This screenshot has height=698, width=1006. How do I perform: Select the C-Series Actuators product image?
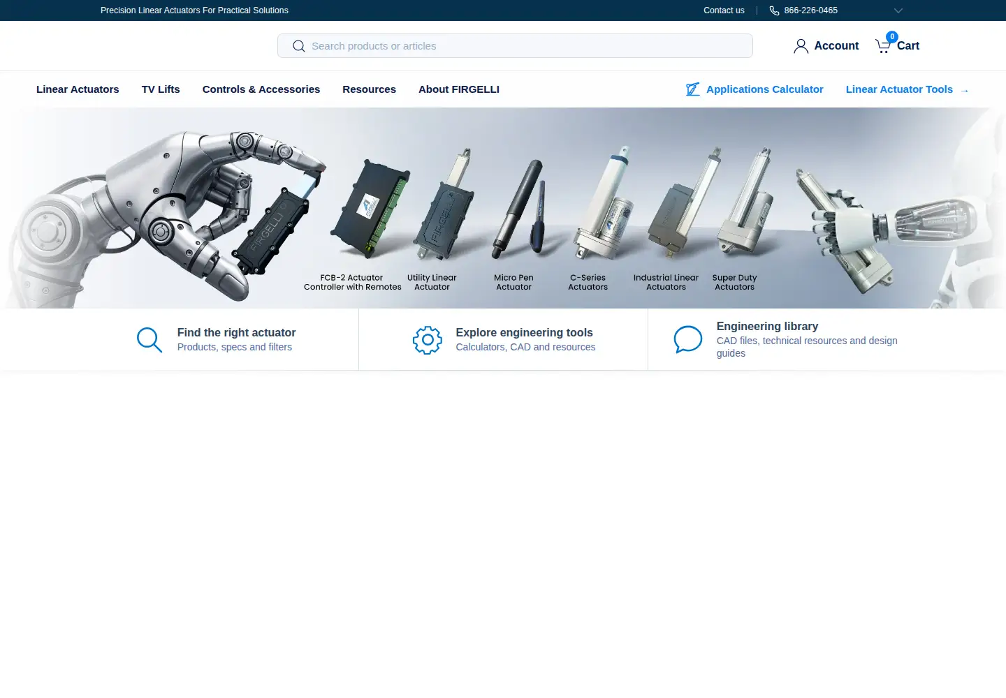603,204
